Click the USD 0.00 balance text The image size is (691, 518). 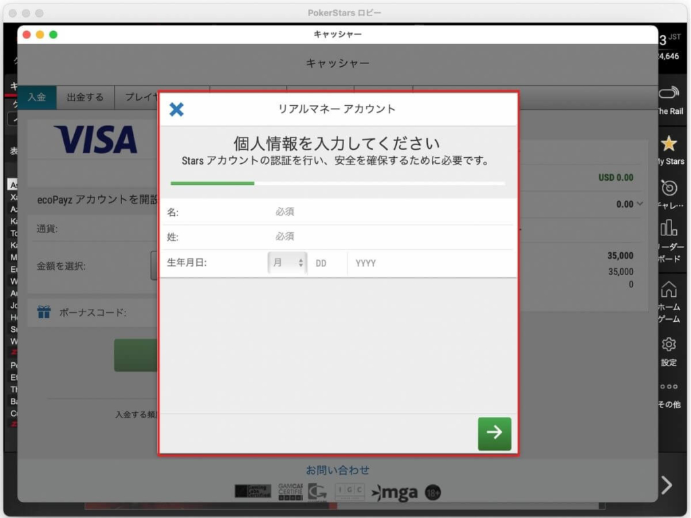coord(615,177)
